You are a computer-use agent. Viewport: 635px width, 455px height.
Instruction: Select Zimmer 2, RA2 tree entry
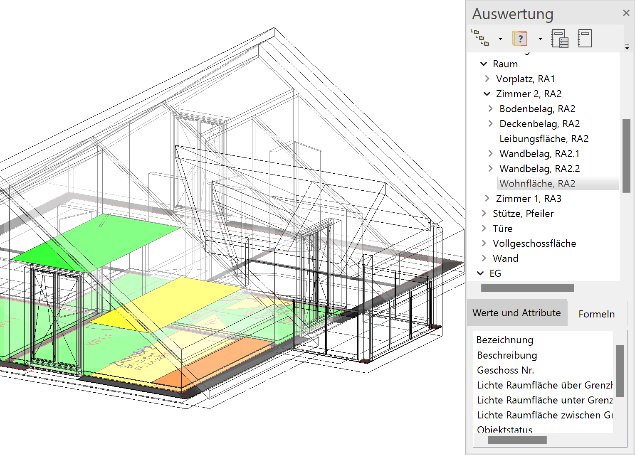tap(529, 94)
